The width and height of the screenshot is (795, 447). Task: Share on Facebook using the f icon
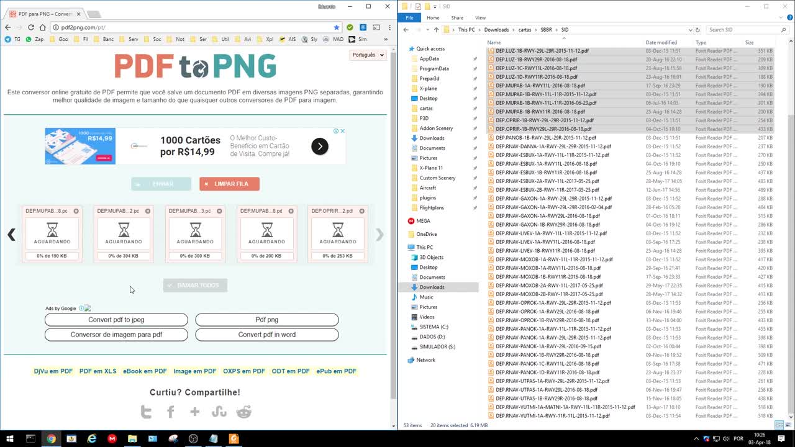pos(171,412)
